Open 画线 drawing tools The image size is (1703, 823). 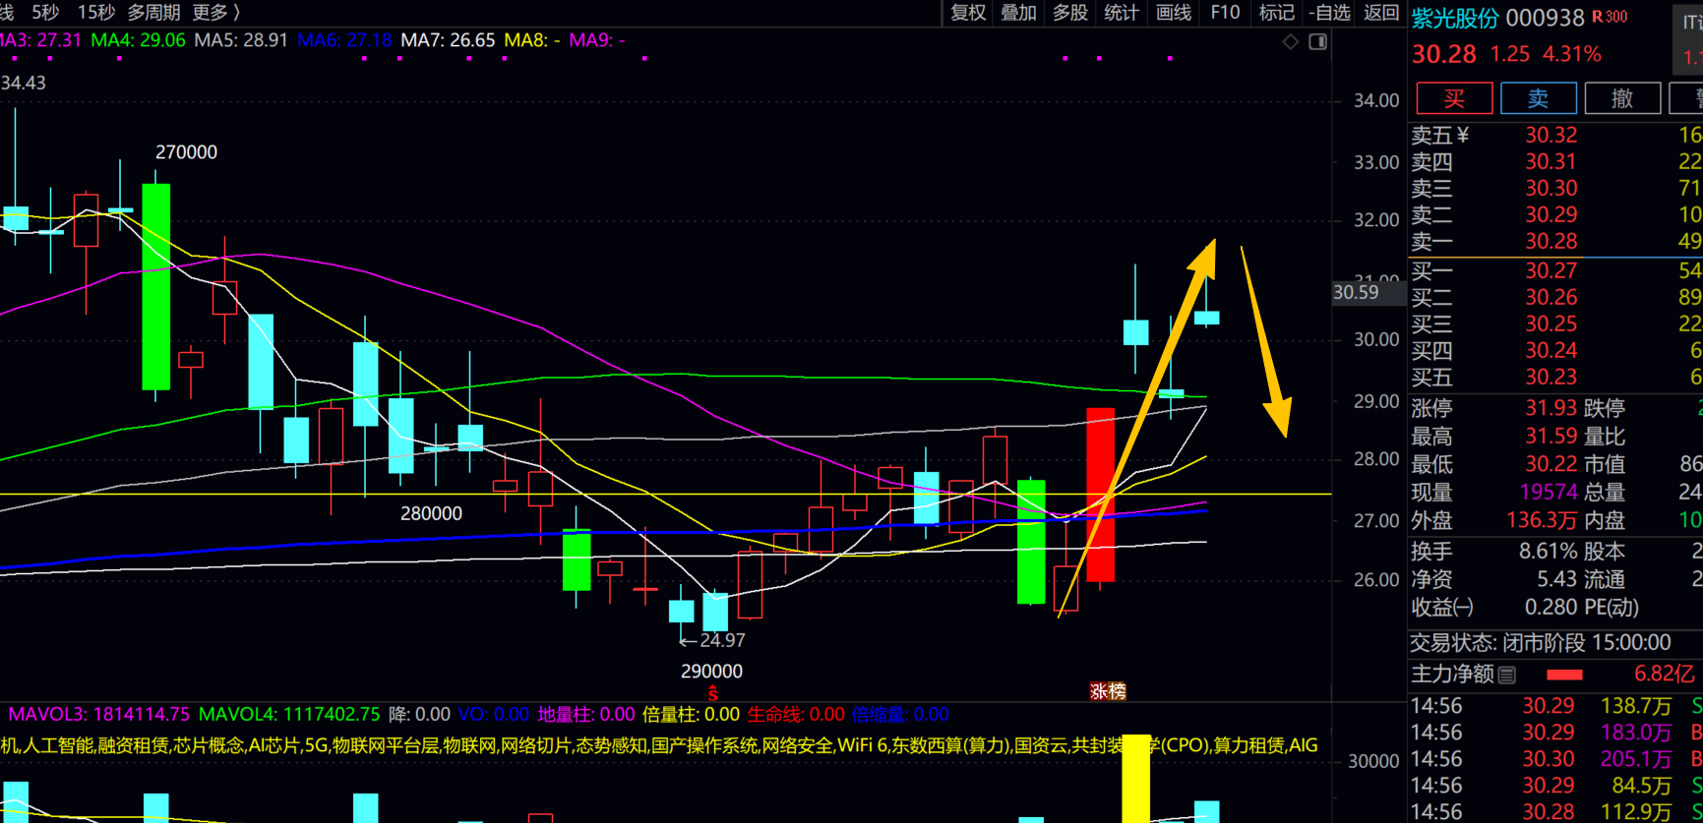tap(1173, 13)
